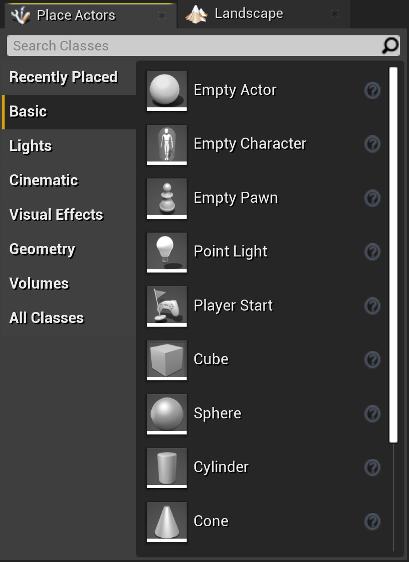Open help for the Cube actor
This screenshot has height=562, width=409.
tap(372, 360)
